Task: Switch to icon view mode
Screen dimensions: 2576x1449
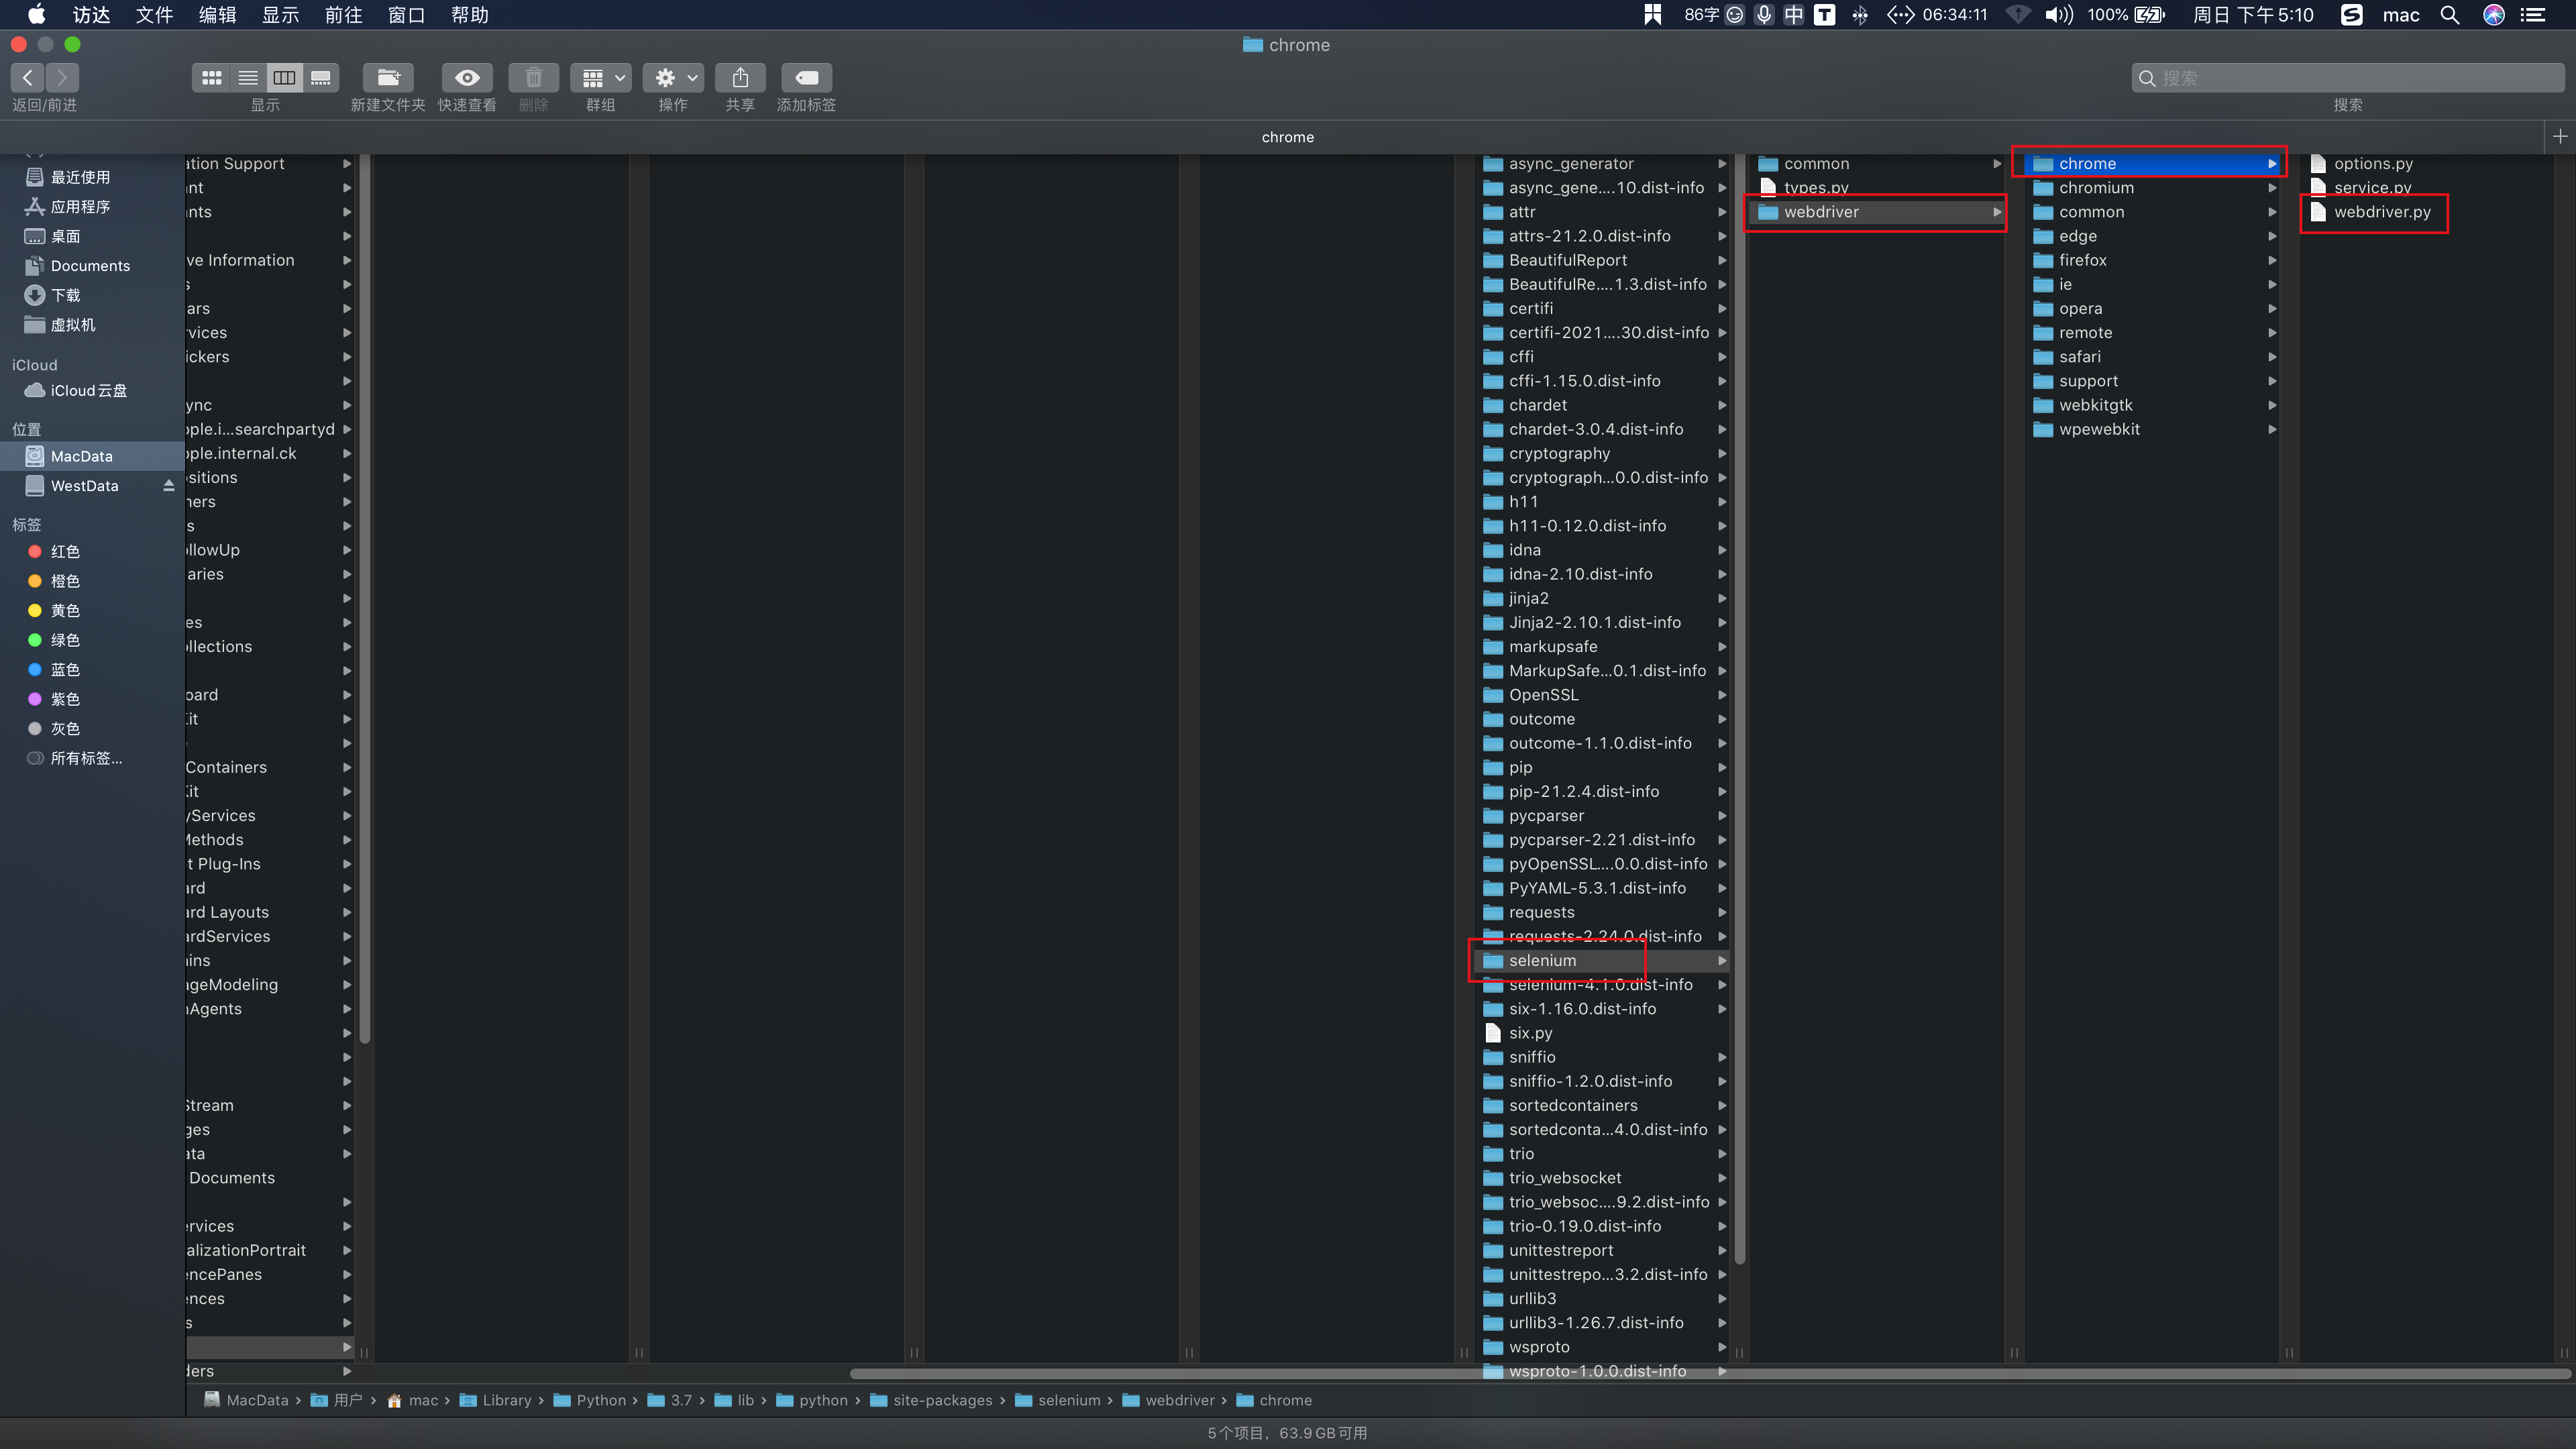Action: (211, 78)
